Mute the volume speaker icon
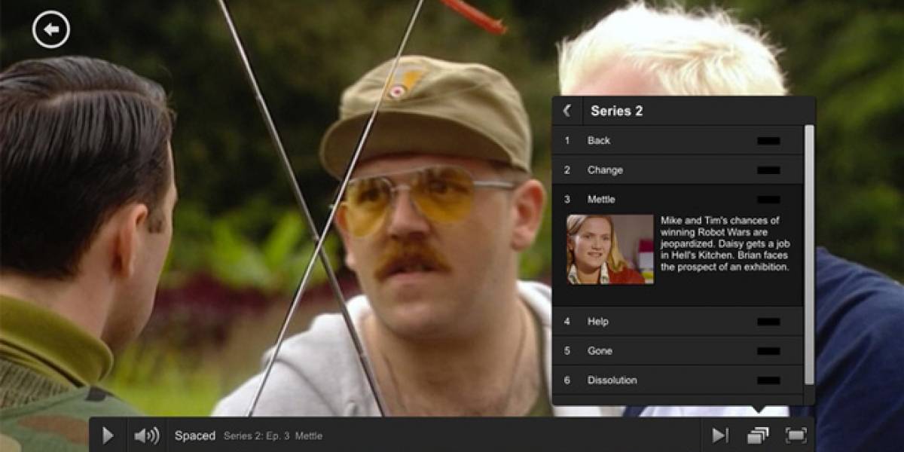The width and height of the screenshot is (904, 452). (x=147, y=435)
